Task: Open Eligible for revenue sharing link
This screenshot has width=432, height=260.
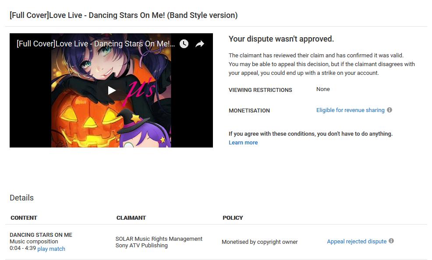Action: (x=350, y=110)
